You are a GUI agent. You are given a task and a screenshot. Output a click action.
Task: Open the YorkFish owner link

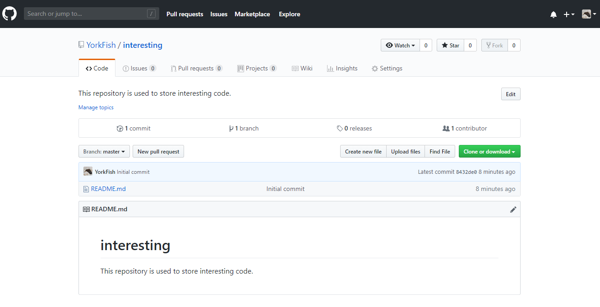(x=101, y=45)
